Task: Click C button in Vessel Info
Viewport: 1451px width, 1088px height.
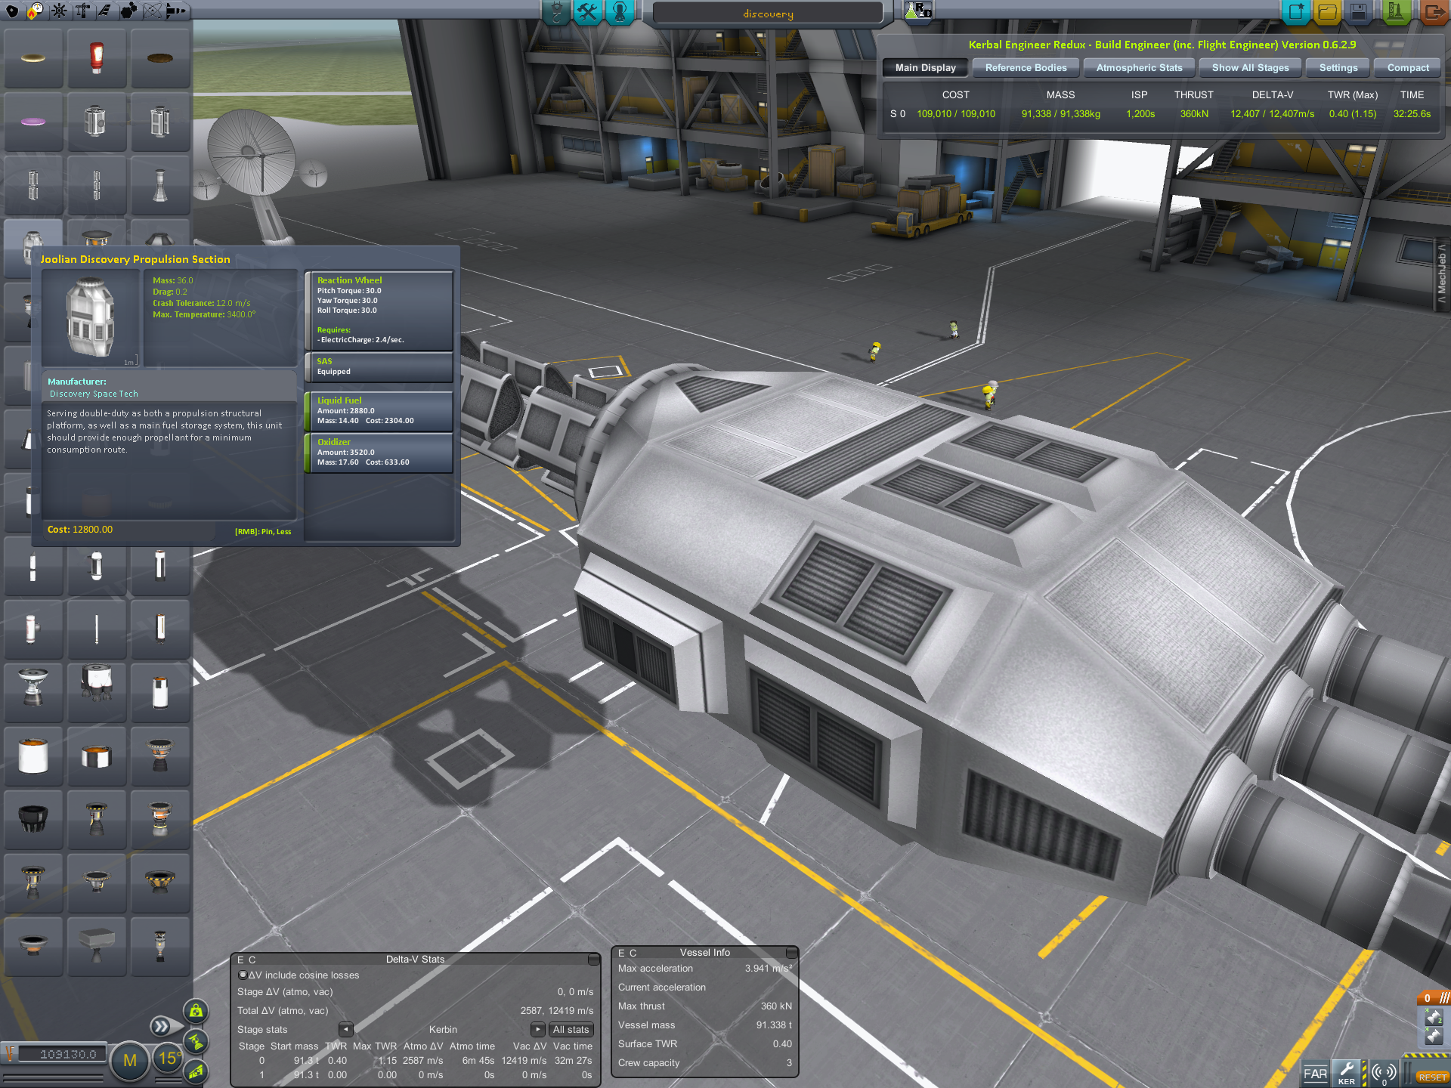Action: [633, 954]
